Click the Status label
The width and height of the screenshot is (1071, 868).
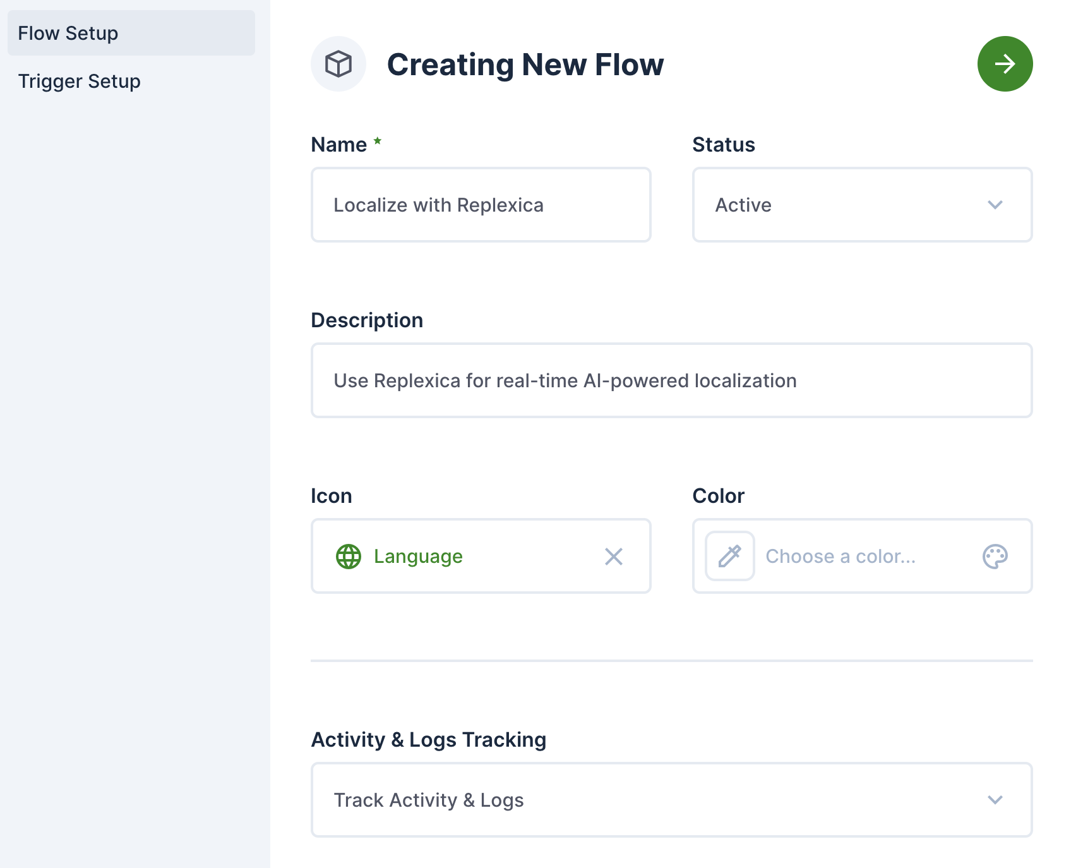pos(724,145)
